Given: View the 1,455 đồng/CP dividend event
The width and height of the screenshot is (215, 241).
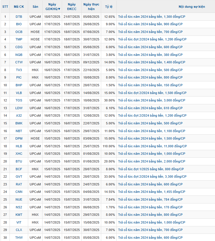Looking at the screenshot, I should coord(151,192).
